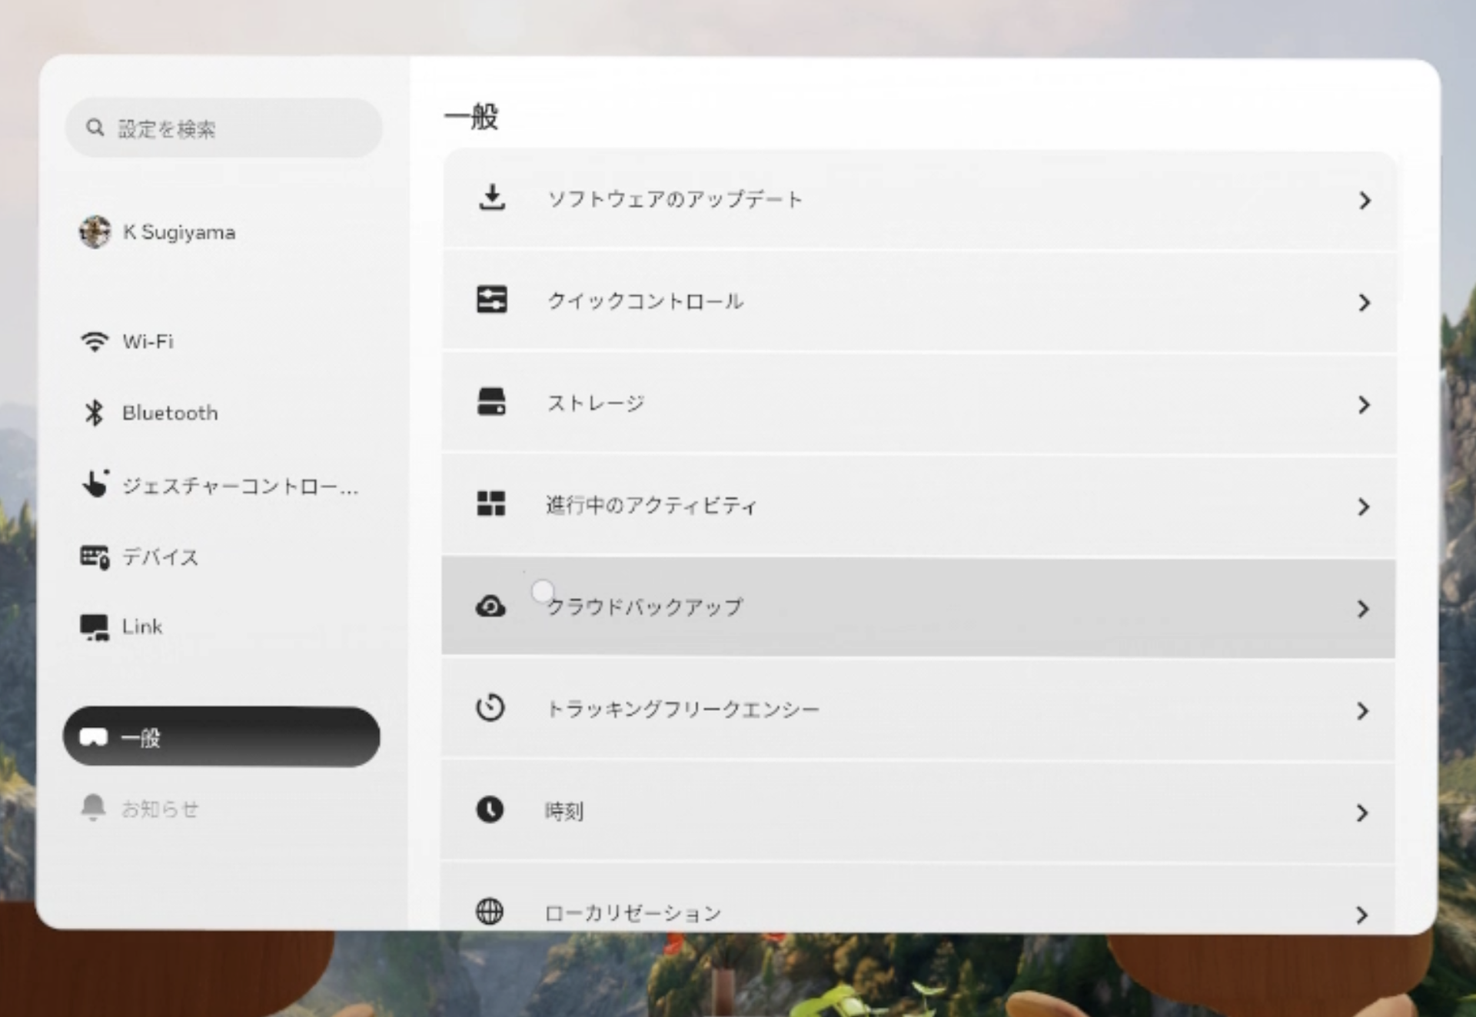Click the search magnifier icon
The width and height of the screenshot is (1476, 1017).
click(x=95, y=128)
